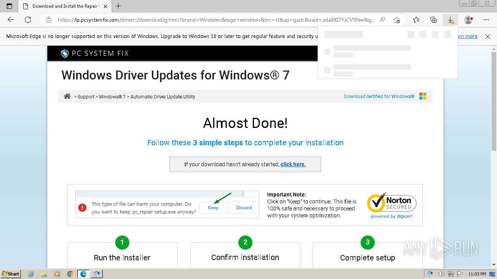
Task: Open the Windows Start menu
Action: click(x=11, y=274)
